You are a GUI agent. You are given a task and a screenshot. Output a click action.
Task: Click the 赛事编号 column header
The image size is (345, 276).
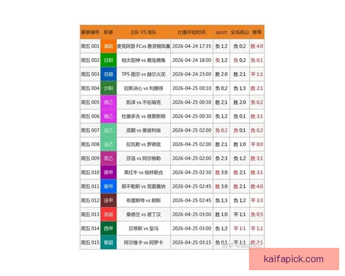tap(90, 32)
